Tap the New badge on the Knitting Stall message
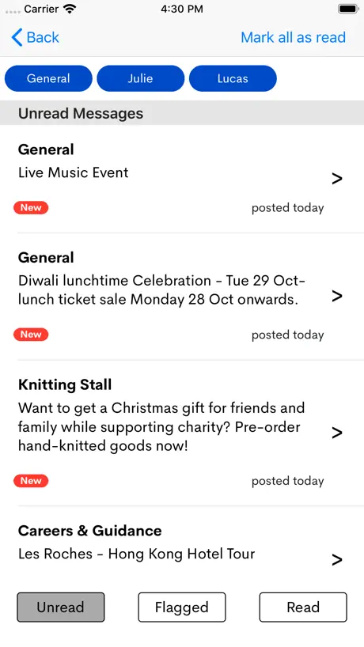This screenshot has height=647, width=364. coord(31,481)
